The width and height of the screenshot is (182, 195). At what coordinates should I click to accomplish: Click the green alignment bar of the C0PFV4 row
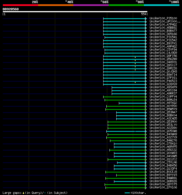point(125,97)
